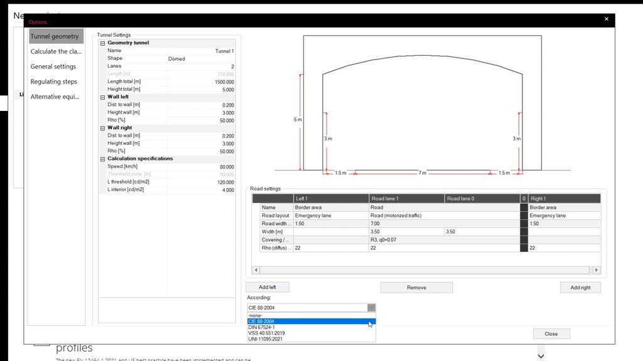Screen dimensions: 643x361
Task: Collapse the Wall left section
Action: (101, 97)
